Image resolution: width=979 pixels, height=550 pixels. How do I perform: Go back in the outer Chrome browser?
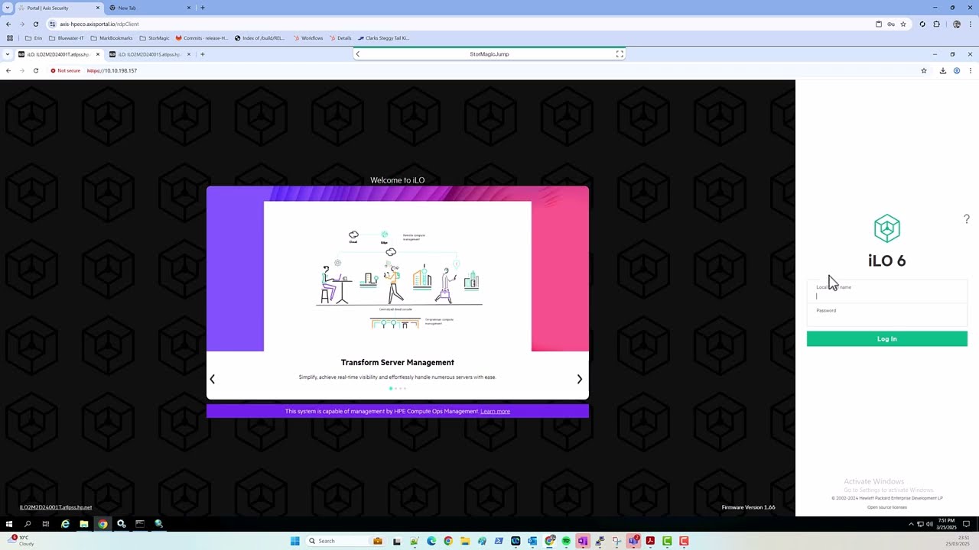pos(8,24)
